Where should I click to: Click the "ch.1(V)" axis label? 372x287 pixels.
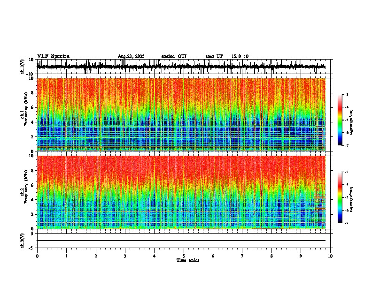tap(23, 67)
